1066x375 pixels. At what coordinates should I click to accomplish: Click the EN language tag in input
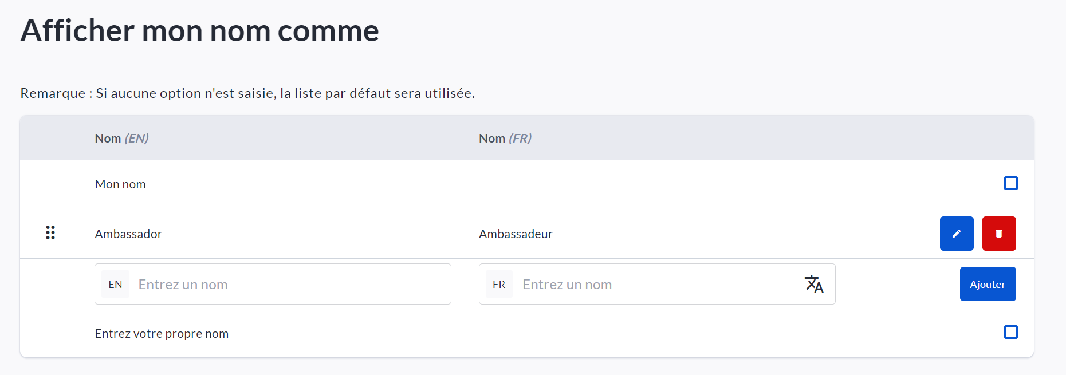coord(115,285)
